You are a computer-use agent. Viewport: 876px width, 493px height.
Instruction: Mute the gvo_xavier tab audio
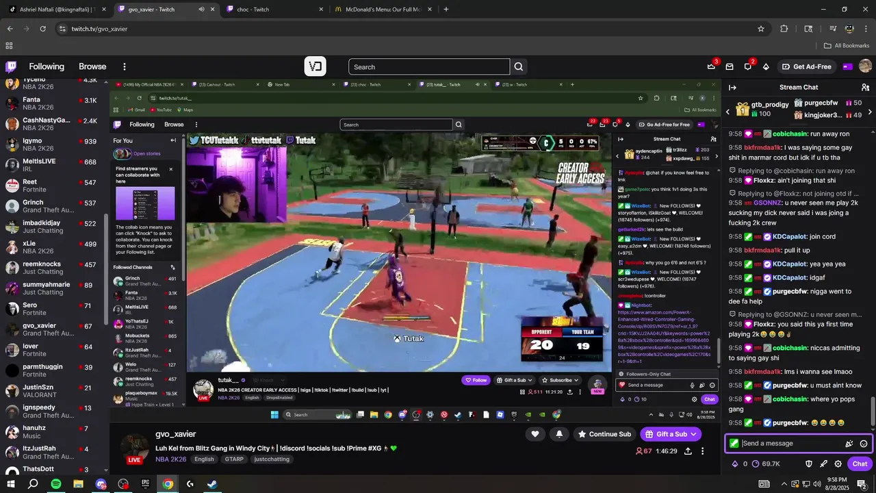pos(201,10)
